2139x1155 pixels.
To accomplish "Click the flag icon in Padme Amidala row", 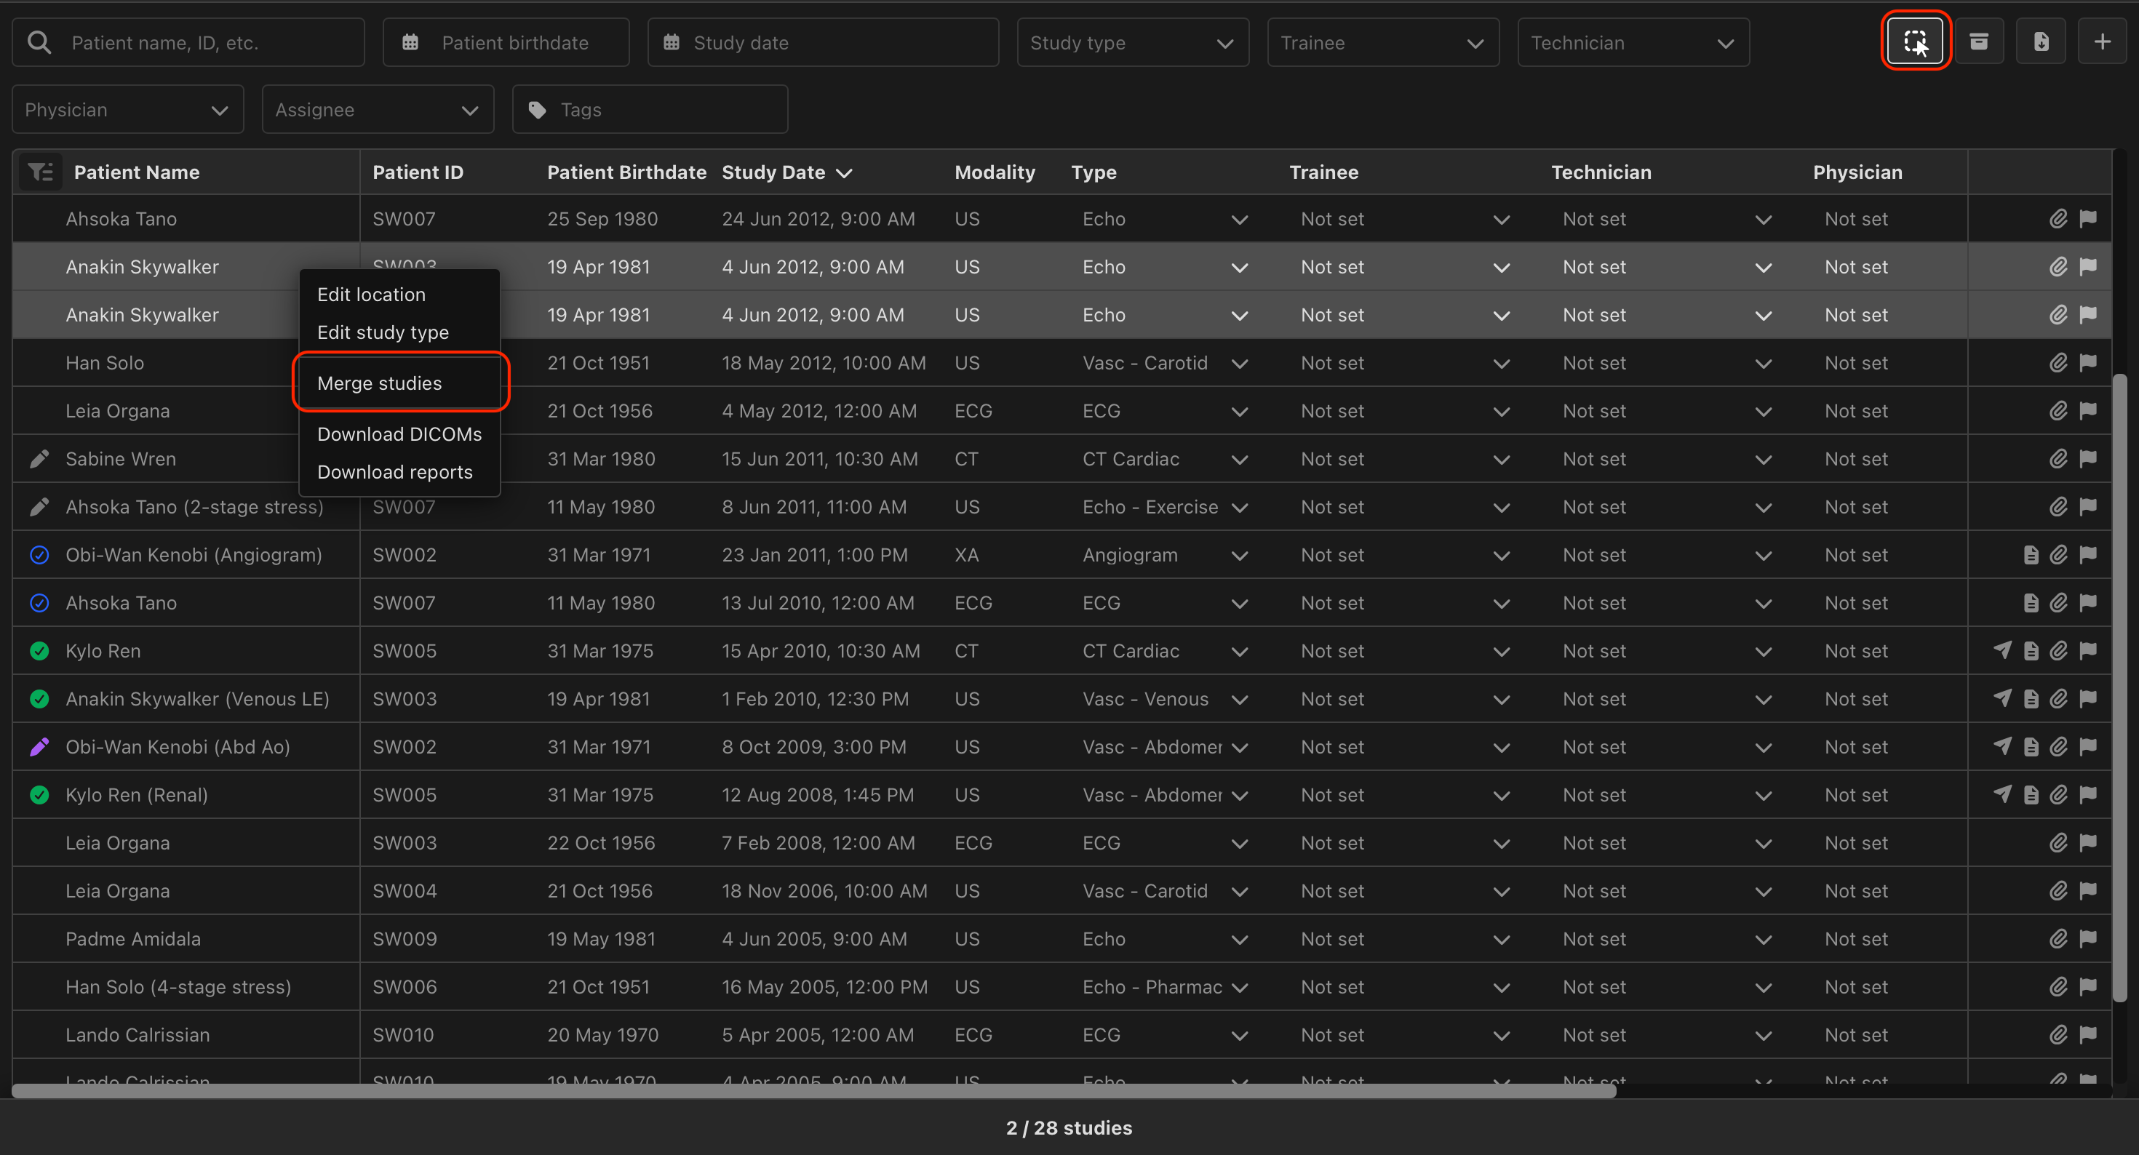I will tap(2087, 938).
